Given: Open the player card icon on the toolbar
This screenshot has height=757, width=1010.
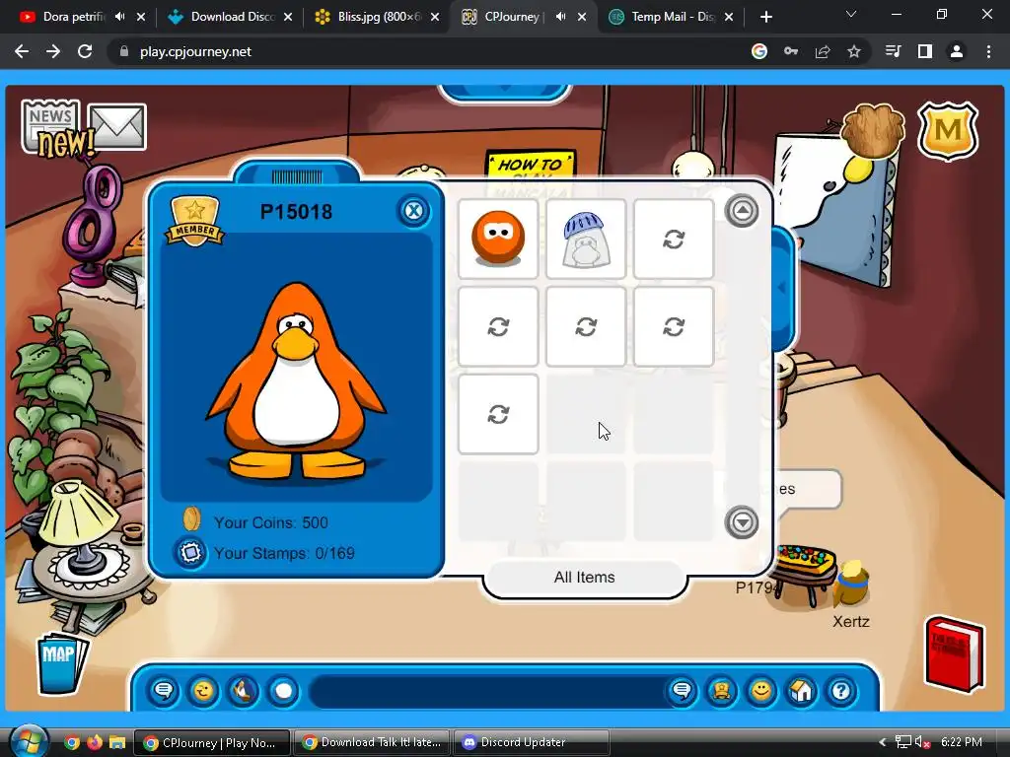Looking at the screenshot, I should [x=721, y=691].
